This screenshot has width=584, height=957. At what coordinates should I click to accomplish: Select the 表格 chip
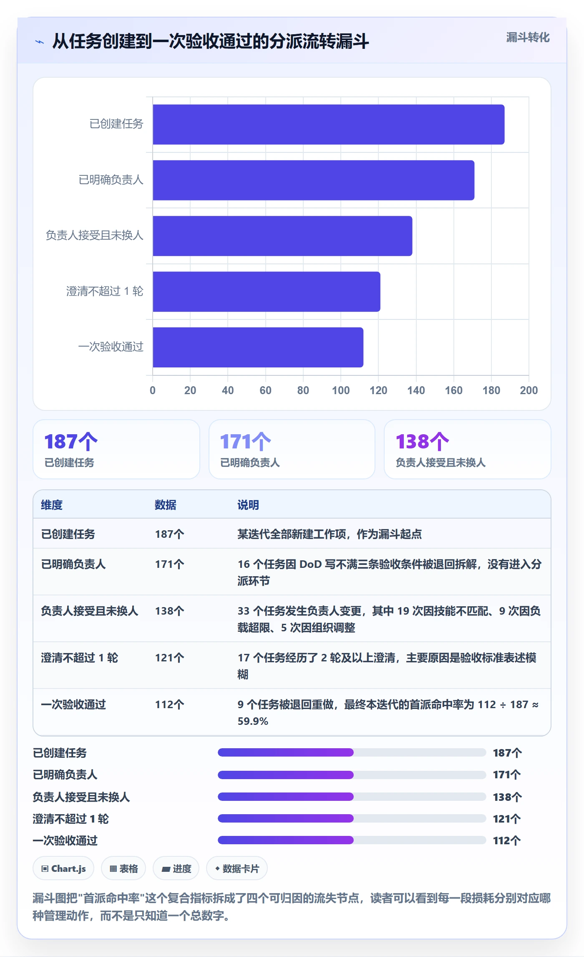123,868
